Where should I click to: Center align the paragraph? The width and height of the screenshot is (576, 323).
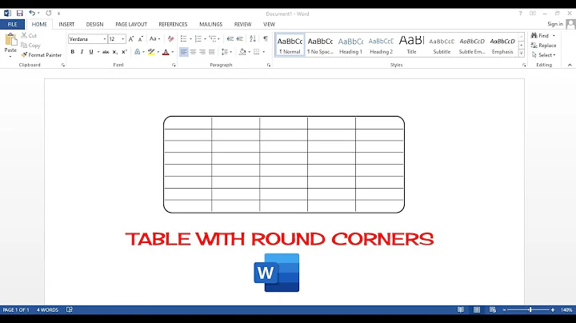click(x=193, y=52)
